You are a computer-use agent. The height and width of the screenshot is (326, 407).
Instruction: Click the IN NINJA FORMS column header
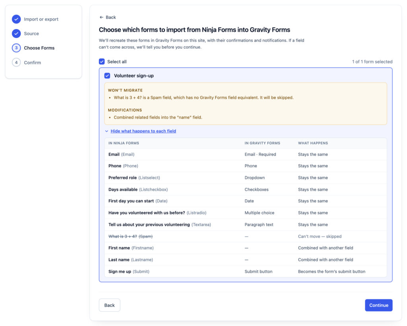click(x=124, y=143)
